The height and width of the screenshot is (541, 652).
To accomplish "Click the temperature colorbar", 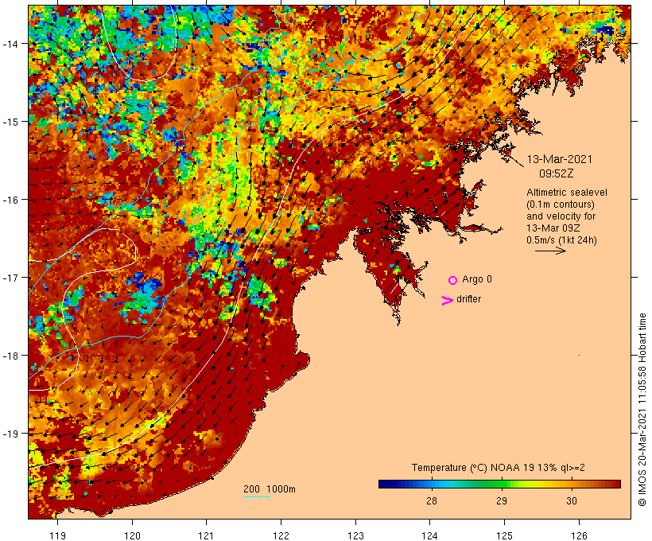I will (499, 484).
